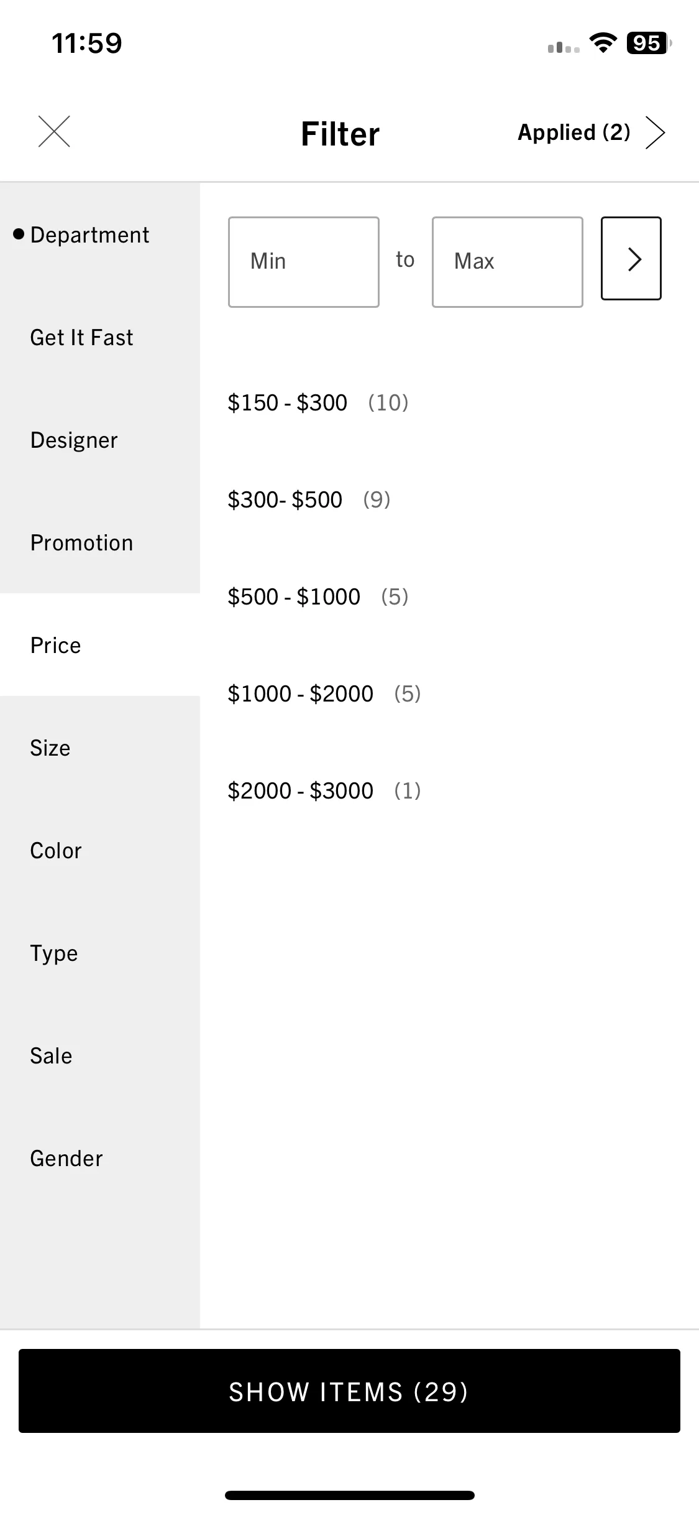Select the $300- $500 price range

(x=309, y=500)
